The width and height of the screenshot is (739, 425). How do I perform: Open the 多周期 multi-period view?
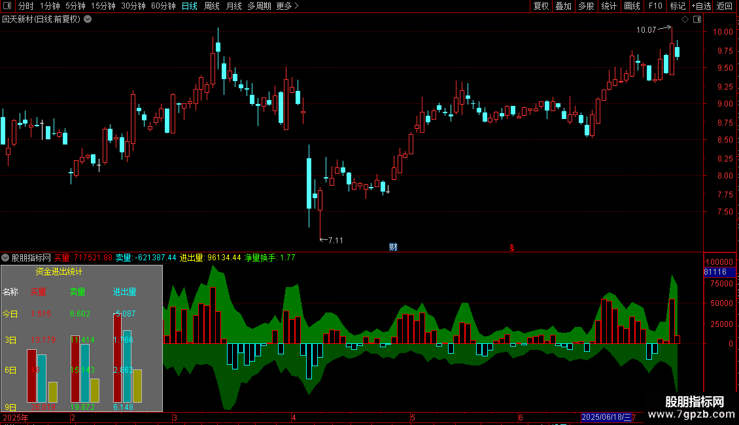pos(259,6)
